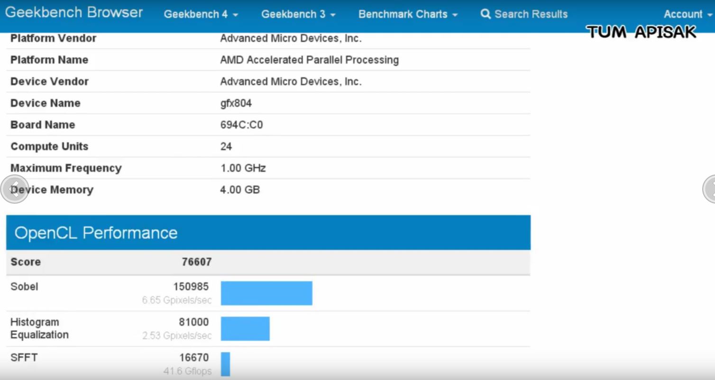This screenshot has width=715, height=380.
Task: Click the SFFT benchmark label
Action: 24,358
